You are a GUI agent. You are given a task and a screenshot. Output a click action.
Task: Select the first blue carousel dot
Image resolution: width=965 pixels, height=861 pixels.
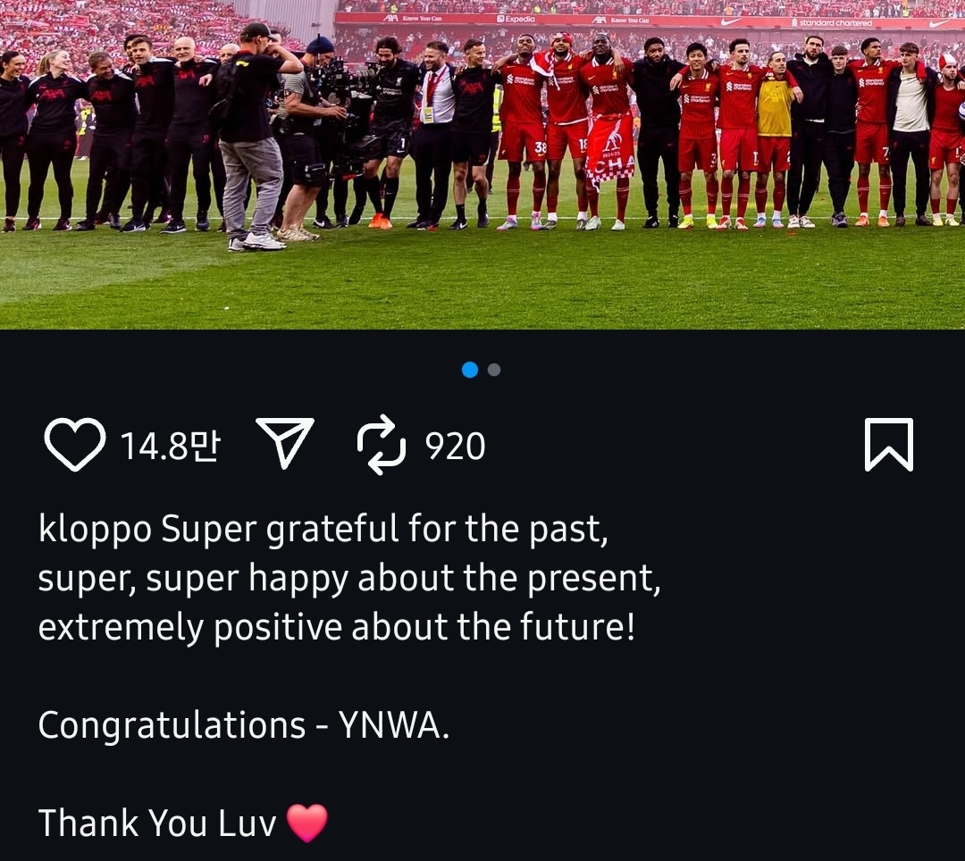470,370
